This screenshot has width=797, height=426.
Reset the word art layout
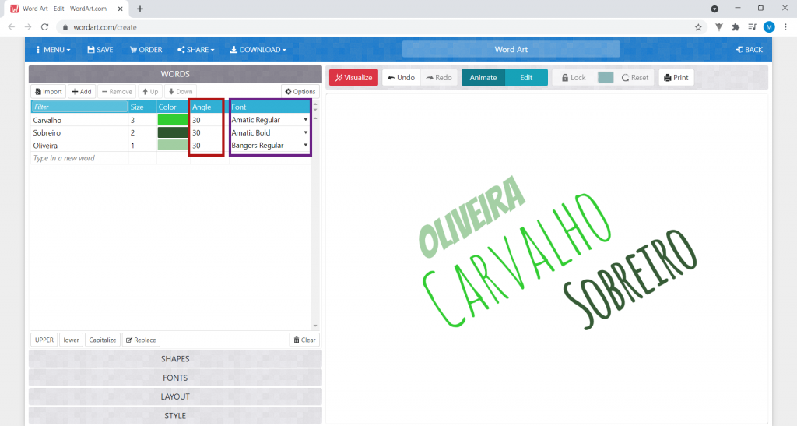[635, 78]
